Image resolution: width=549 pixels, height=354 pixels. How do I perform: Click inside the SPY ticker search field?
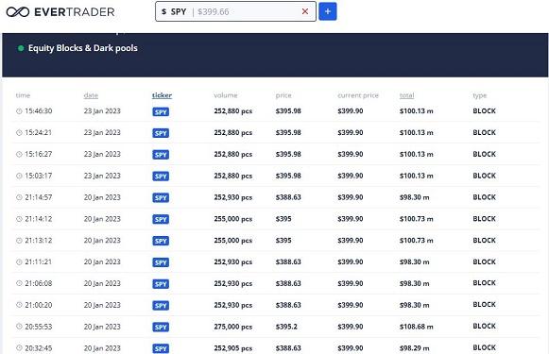[235, 11]
